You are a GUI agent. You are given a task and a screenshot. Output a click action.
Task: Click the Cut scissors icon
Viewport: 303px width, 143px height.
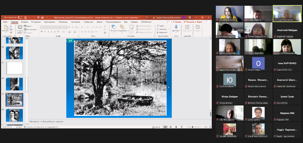(x=11, y=26)
